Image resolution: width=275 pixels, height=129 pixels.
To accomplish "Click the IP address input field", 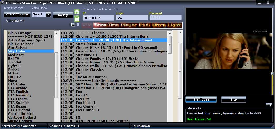I will [99, 18].
